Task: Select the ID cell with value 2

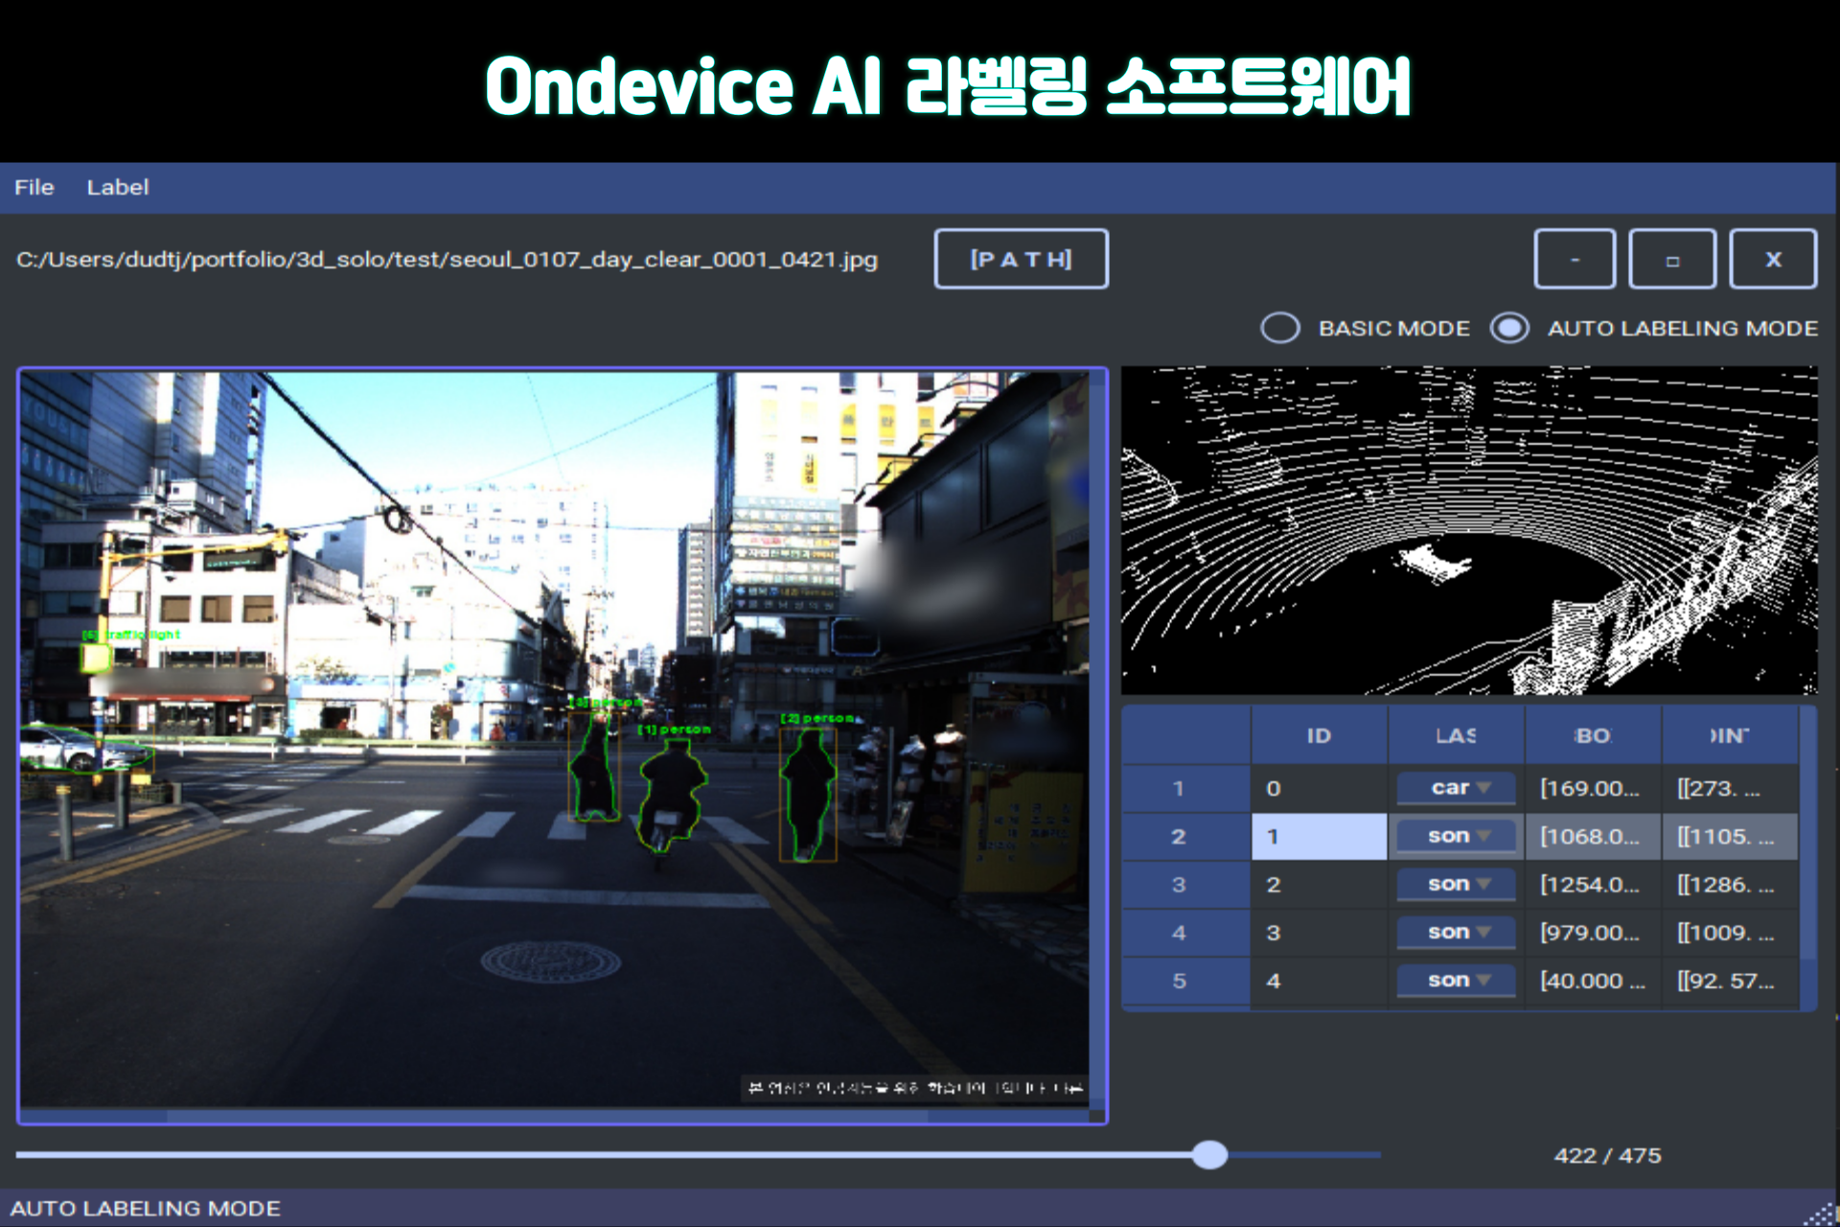Action: pyautogui.click(x=1318, y=884)
